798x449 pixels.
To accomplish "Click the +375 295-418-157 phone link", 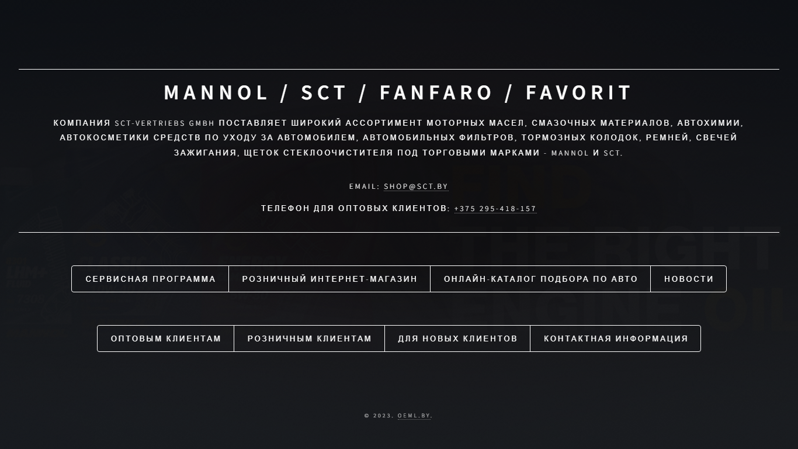I will [x=495, y=209].
